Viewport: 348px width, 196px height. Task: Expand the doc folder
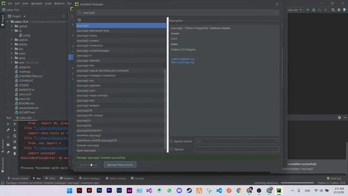coord(12,49)
